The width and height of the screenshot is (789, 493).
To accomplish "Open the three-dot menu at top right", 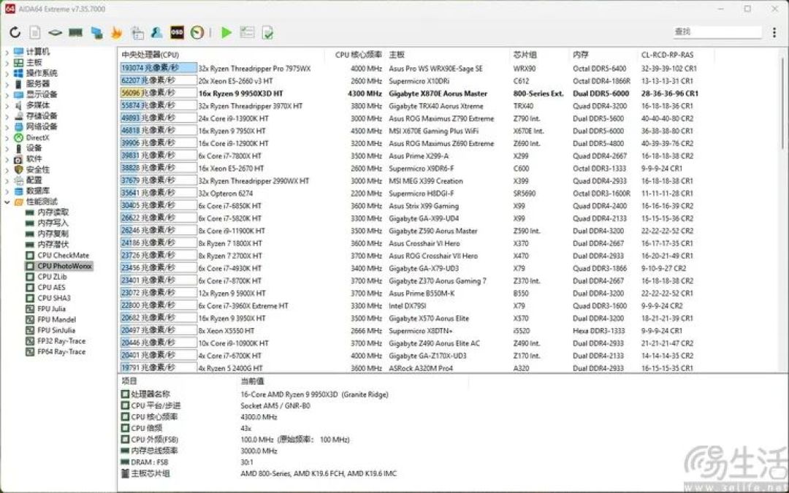I will pyautogui.click(x=774, y=32).
